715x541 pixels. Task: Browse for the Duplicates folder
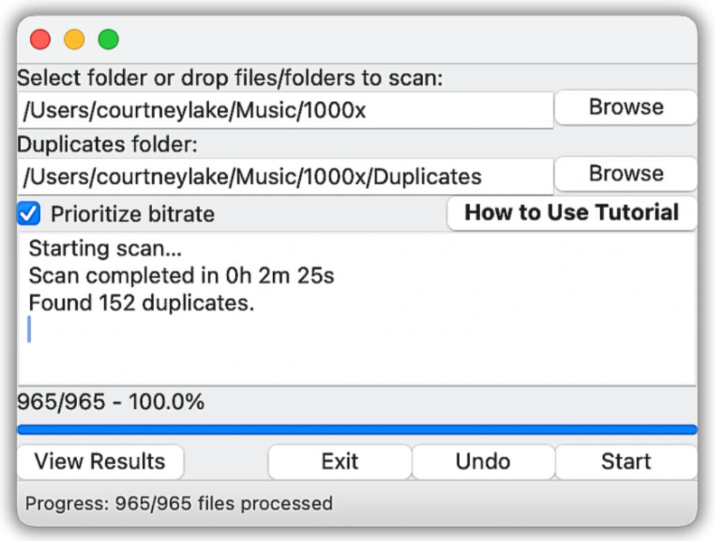(x=625, y=173)
